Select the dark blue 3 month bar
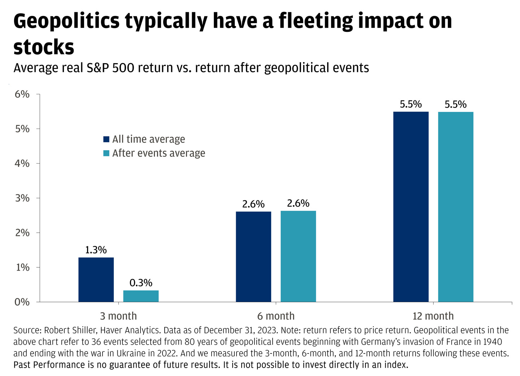Screen dimensions: 520x376 (x=96, y=280)
